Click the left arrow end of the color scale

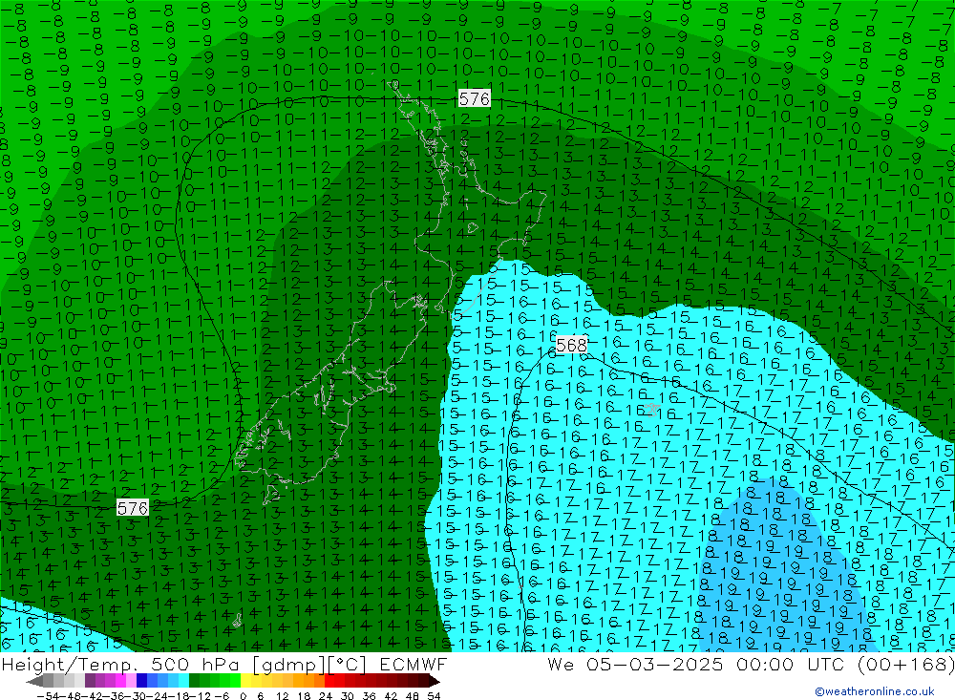pos(34,681)
